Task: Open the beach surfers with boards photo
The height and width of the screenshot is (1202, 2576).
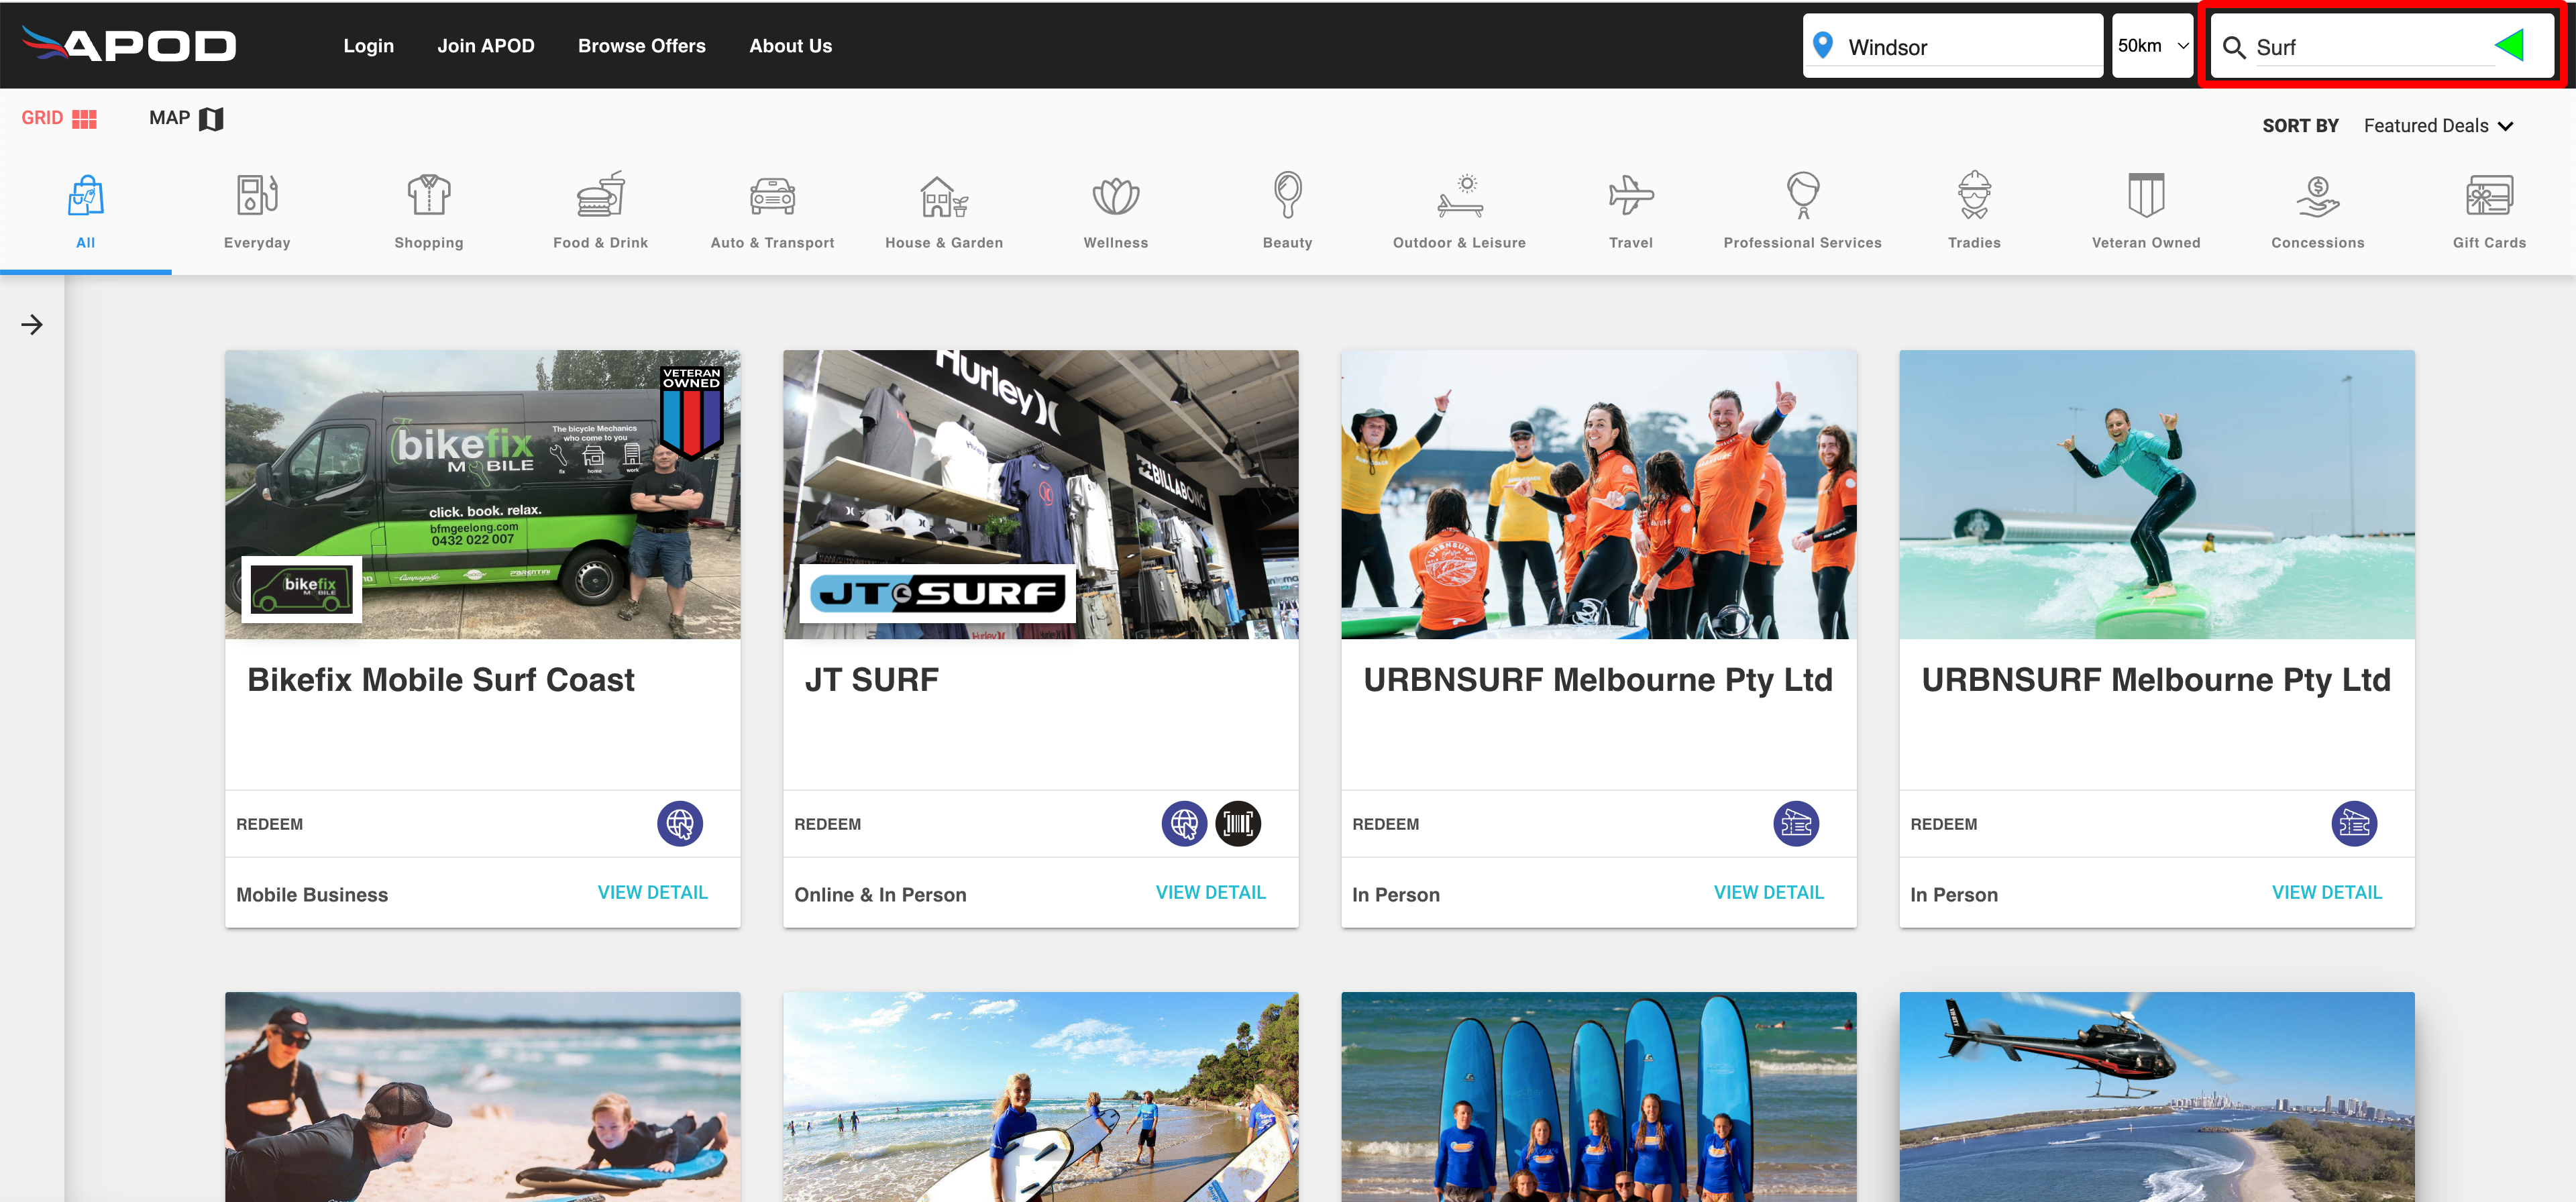Action: [x=1040, y=1097]
